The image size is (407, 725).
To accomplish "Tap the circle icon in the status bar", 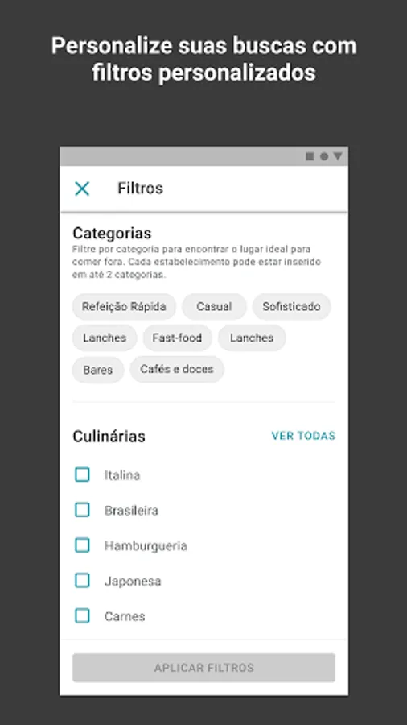I will click(x=324, y=157).
